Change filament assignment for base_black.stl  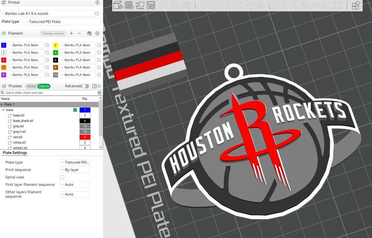[85, 121]
